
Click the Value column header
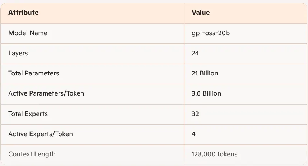point(201,13)
